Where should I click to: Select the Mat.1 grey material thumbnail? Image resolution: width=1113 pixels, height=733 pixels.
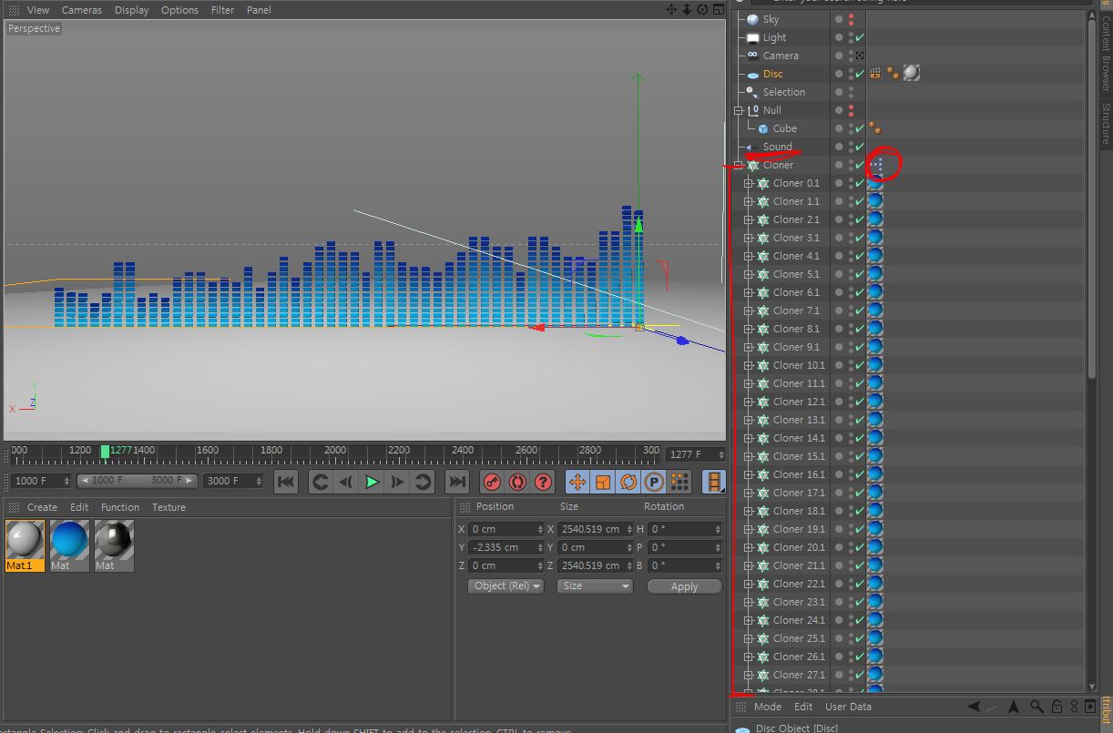click(25, 545)
